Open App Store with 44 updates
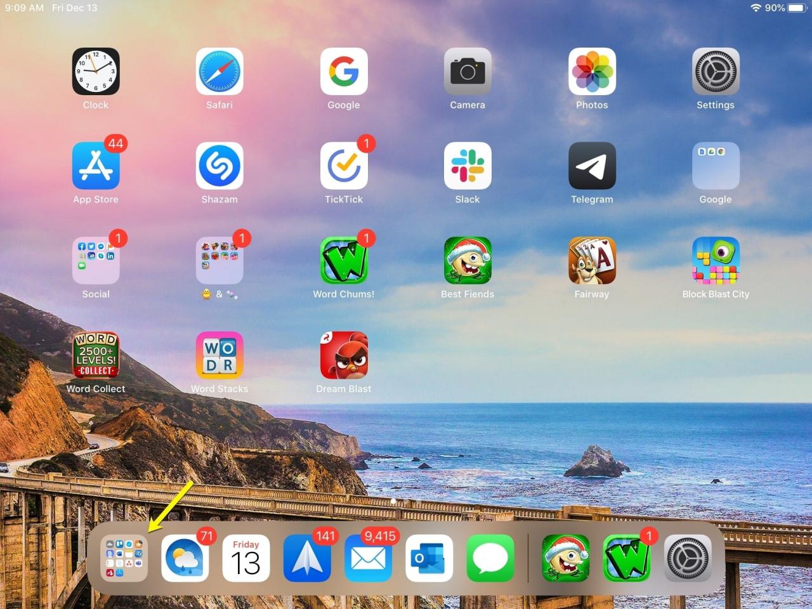The image size is (812, 609). coord(96,166)
